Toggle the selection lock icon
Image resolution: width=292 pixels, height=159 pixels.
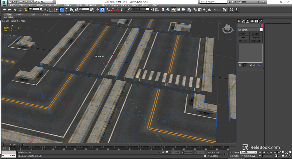(x=163, y=152)
